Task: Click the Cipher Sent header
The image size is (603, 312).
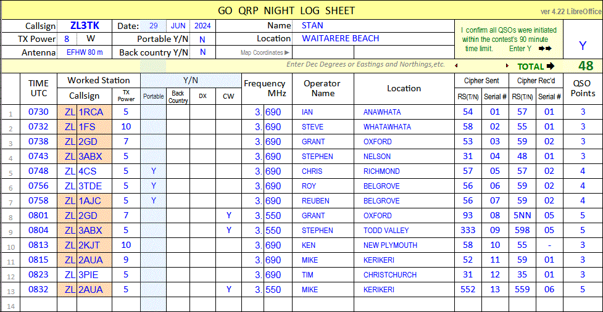Action: (x=481, y=81)
